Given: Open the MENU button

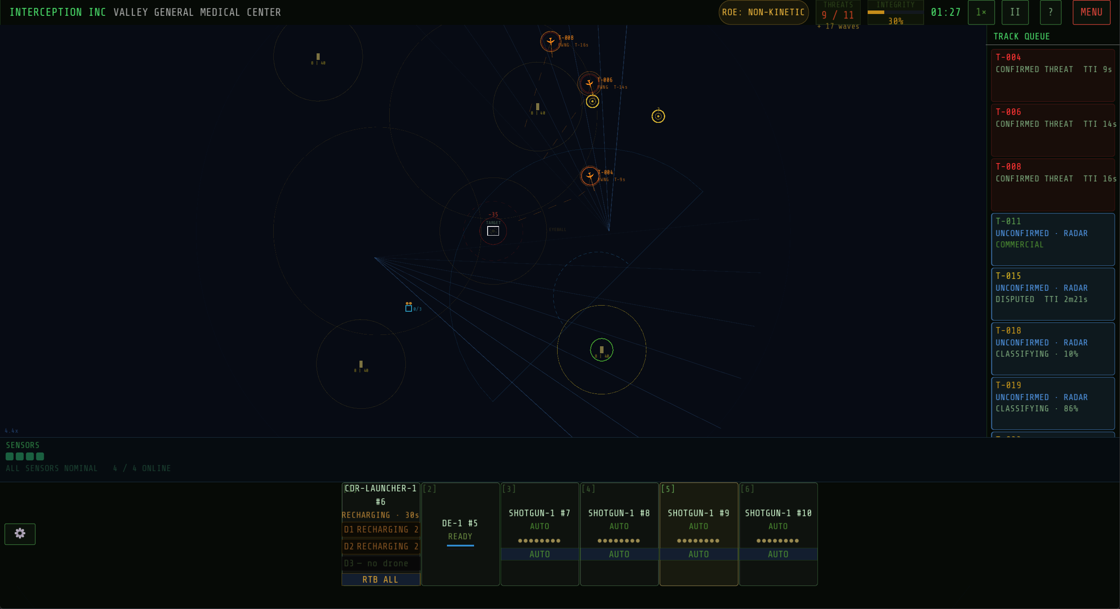Looking at the screenshot, I should coord(1091,12).
